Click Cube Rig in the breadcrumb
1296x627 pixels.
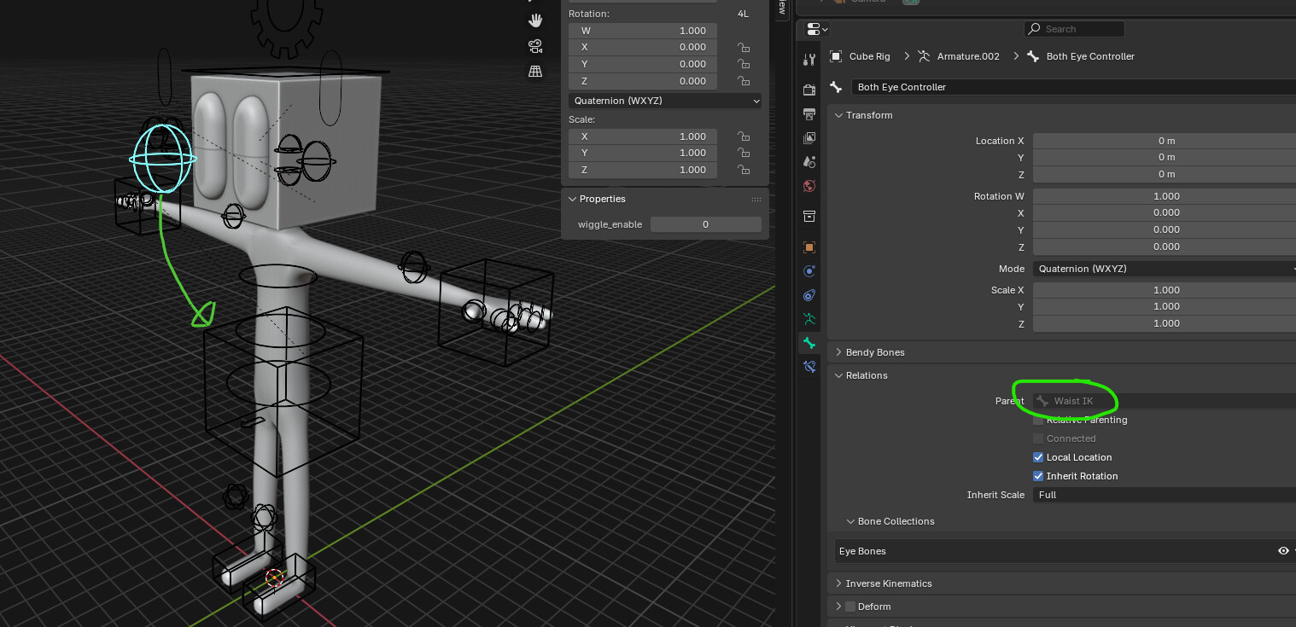click(869, 56)
